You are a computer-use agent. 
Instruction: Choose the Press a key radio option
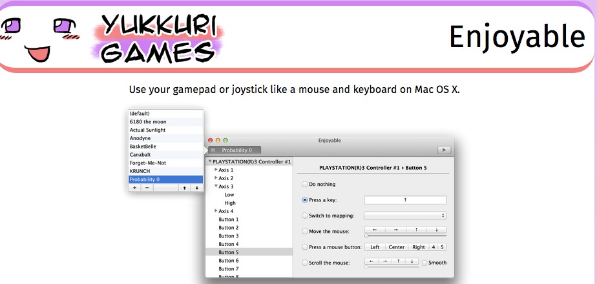pyautogui.click(x=304, y=200)
